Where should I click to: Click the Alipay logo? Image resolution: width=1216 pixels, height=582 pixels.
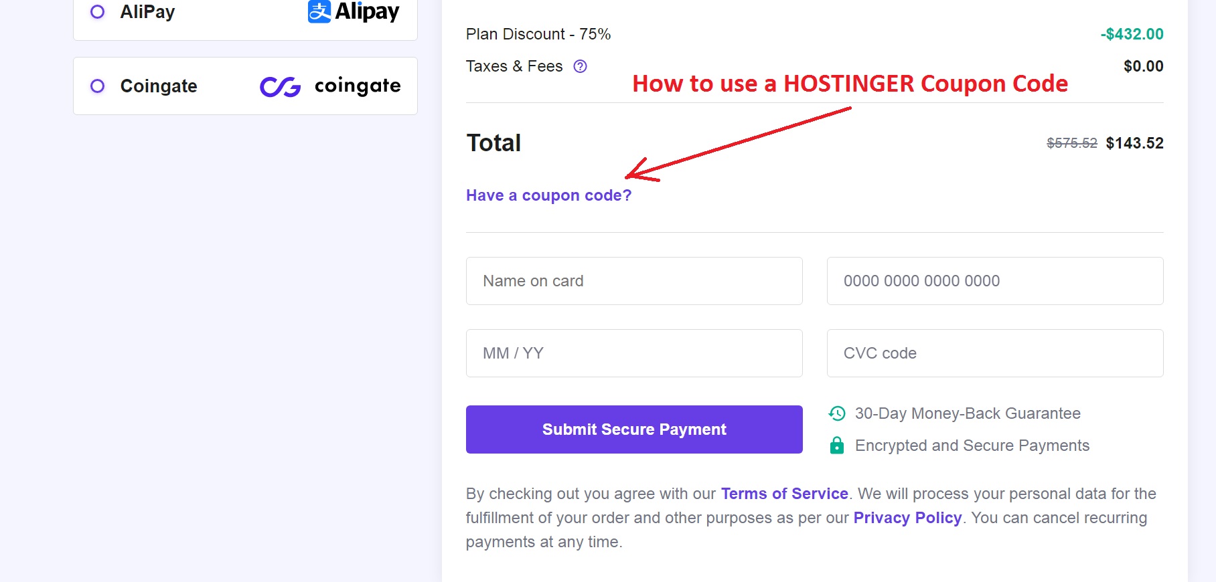354,11
